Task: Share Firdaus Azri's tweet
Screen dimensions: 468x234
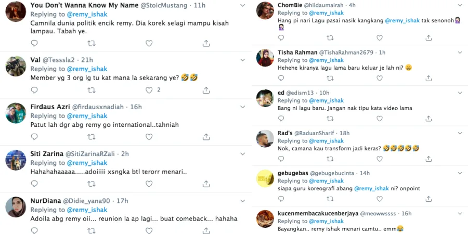Action: [x=206, y=137]
